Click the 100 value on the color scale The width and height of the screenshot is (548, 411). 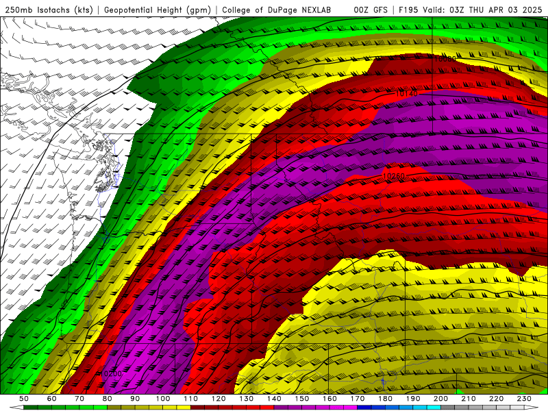coord(163,399)
